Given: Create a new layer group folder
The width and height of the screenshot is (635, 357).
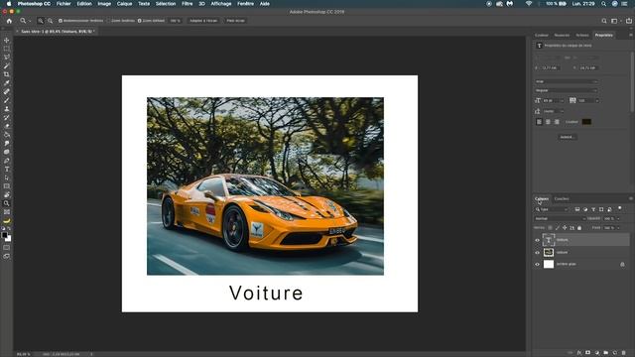Looking at the screenshot, I should pos(606,353).
